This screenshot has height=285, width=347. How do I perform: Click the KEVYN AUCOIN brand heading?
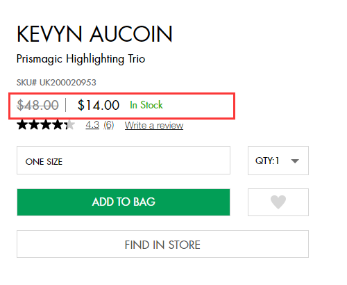pos(94,34)
